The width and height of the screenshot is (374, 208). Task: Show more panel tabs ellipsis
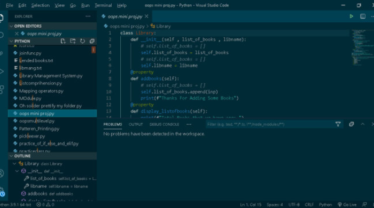pyautogui.click(x=189, y=124)
